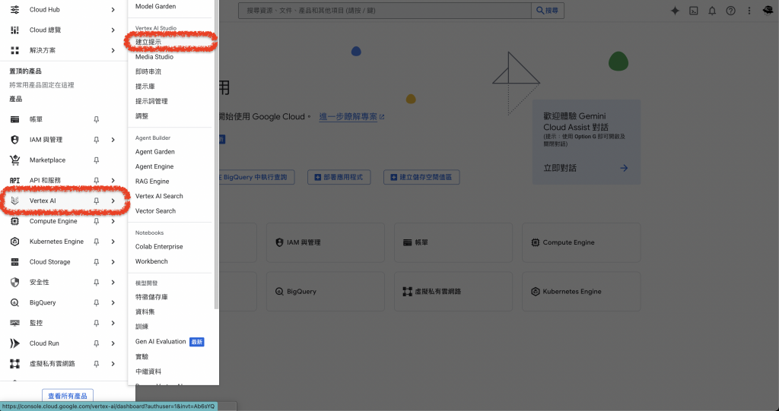This screenshot has height=411, width=779.
Task: Pin BigQuery to the top
Action: tap(97, 302)
